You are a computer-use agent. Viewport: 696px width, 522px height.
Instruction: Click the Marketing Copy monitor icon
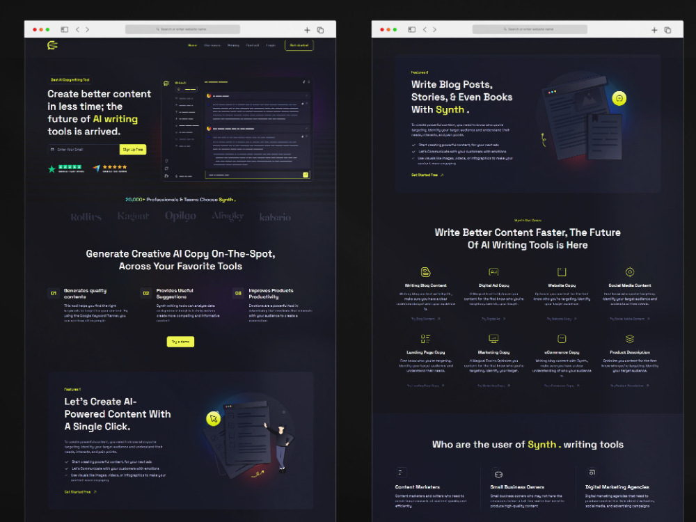click(x=493, y=339)
